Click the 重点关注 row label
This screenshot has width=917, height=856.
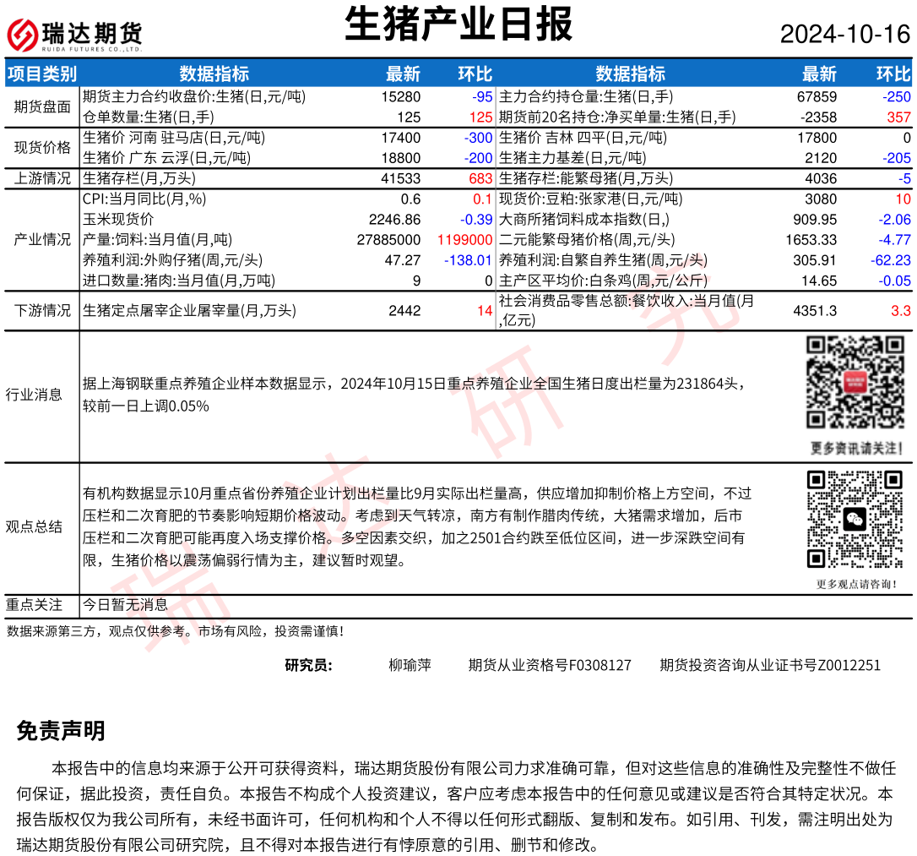point(34,605)
